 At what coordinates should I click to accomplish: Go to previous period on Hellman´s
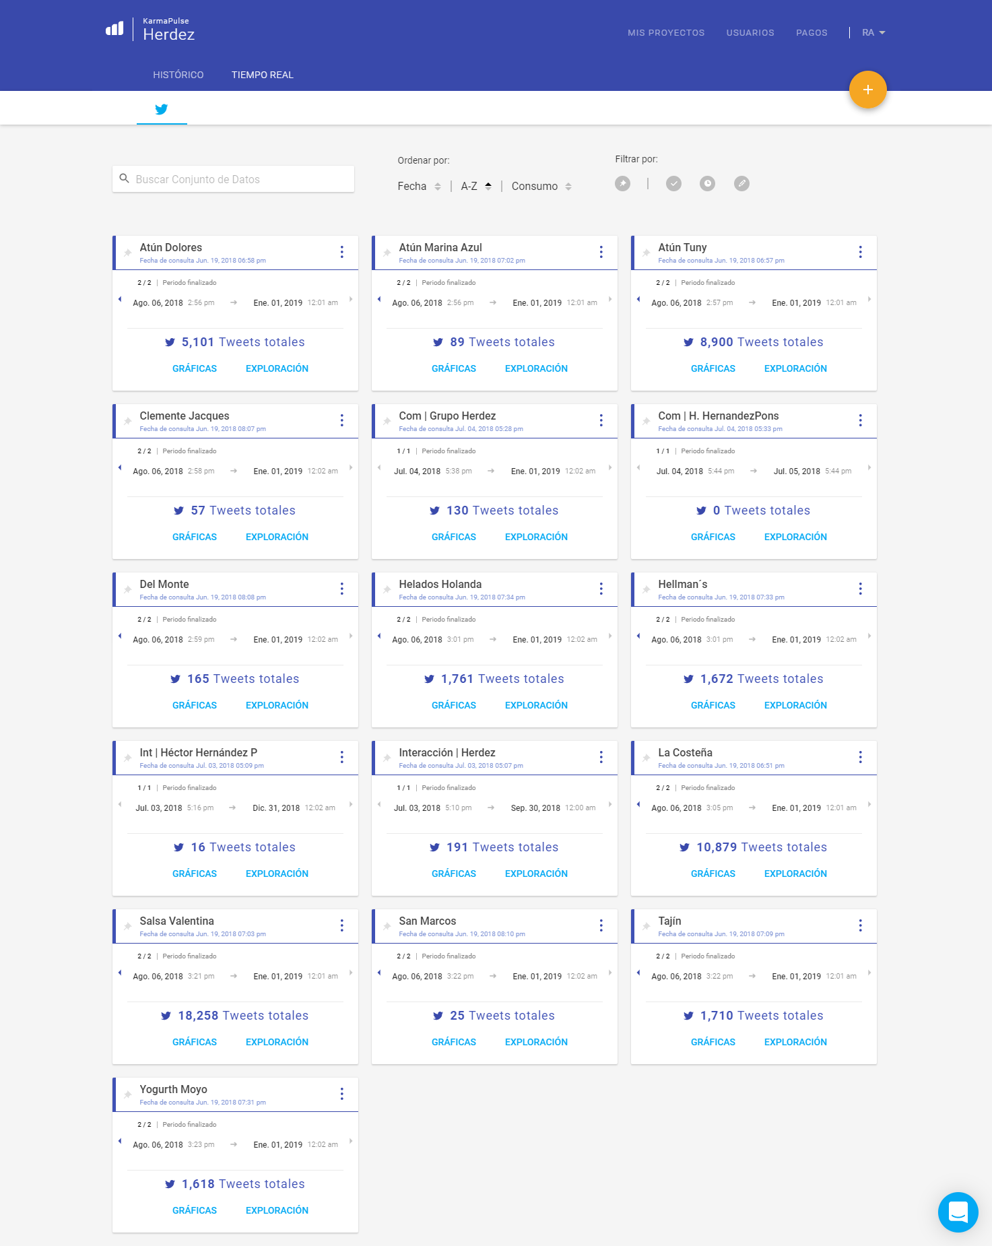point(638,636)
